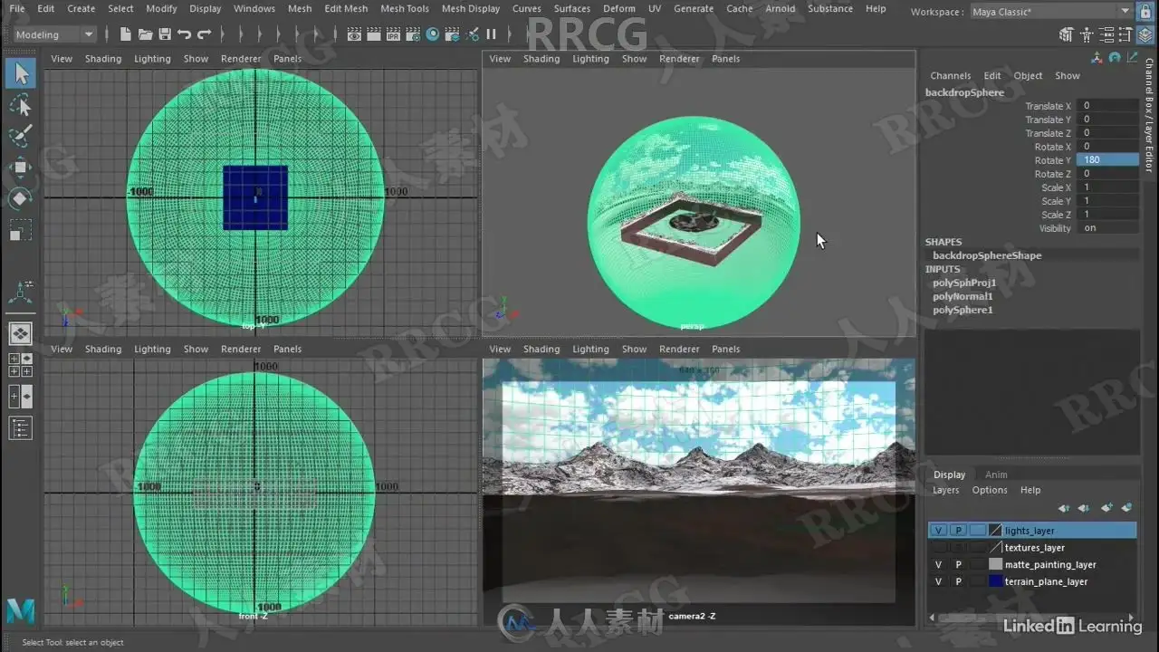Select the backdropSphereShape node
Screen dimensions: 1159x652
(x=987, y=255)
